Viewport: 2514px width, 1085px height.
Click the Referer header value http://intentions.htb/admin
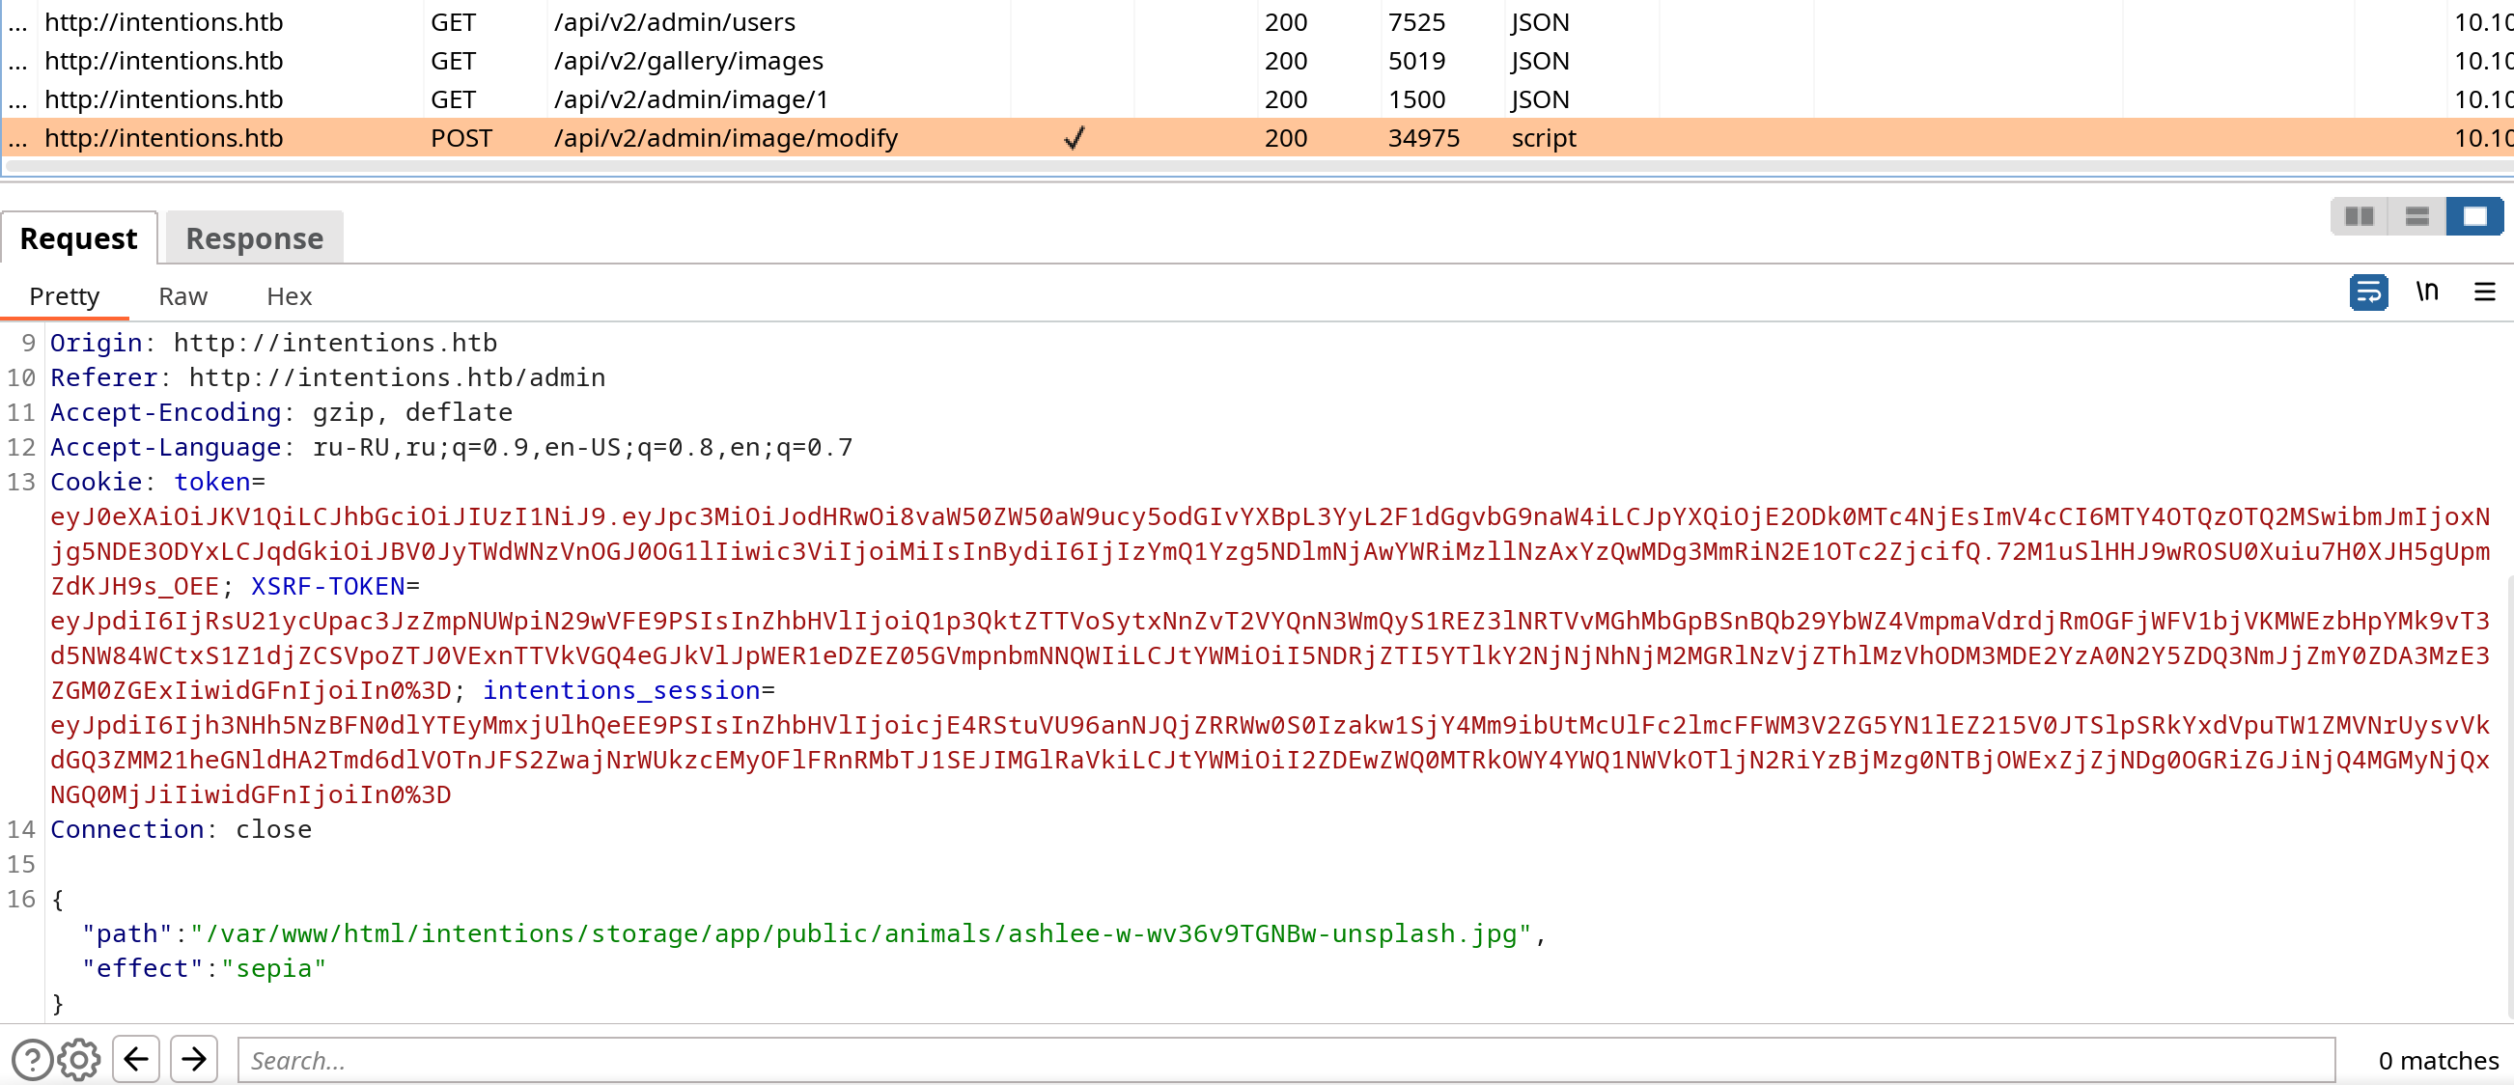397,377
